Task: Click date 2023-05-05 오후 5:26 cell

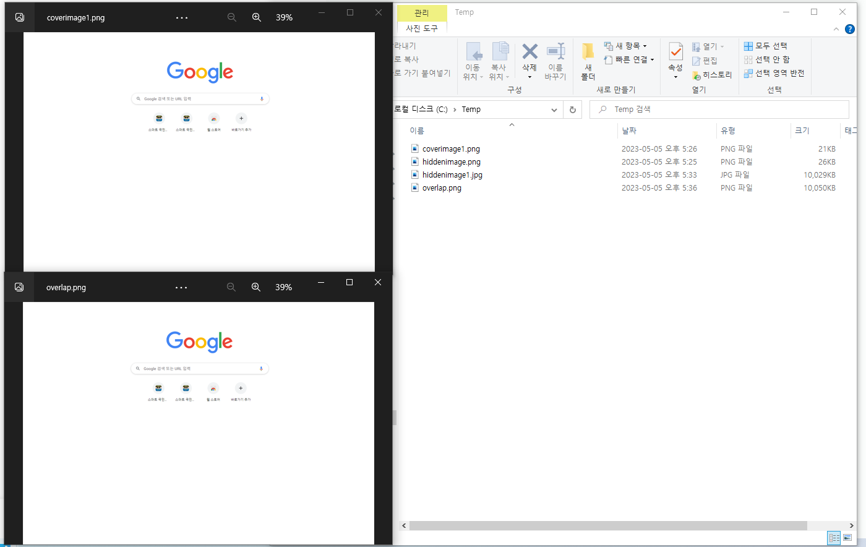Action: click(x=659, y=149)
